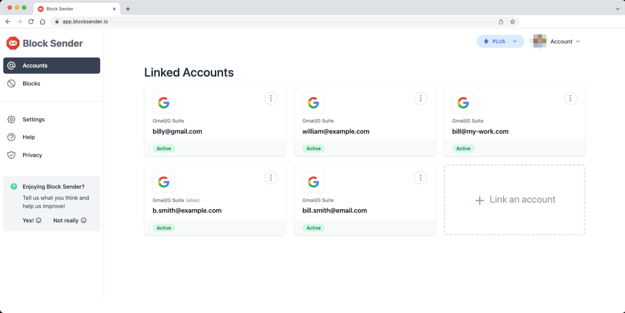Open three-dot menu for billy@gmail.com

point(271,98)
